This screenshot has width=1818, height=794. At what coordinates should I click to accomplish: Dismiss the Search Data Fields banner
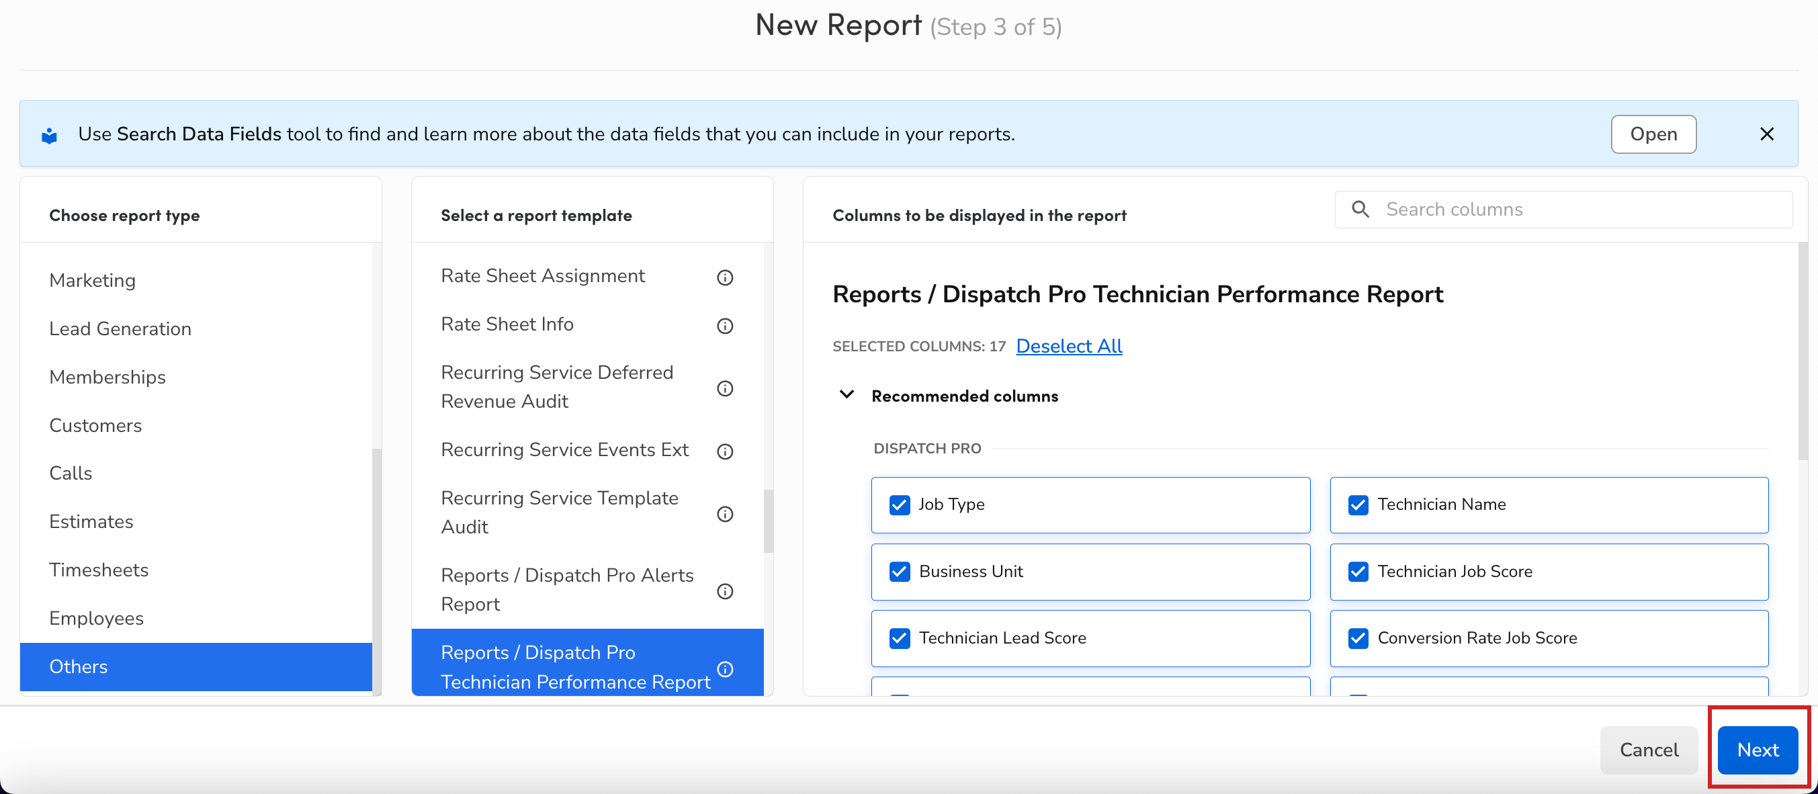coord(1766,134)
